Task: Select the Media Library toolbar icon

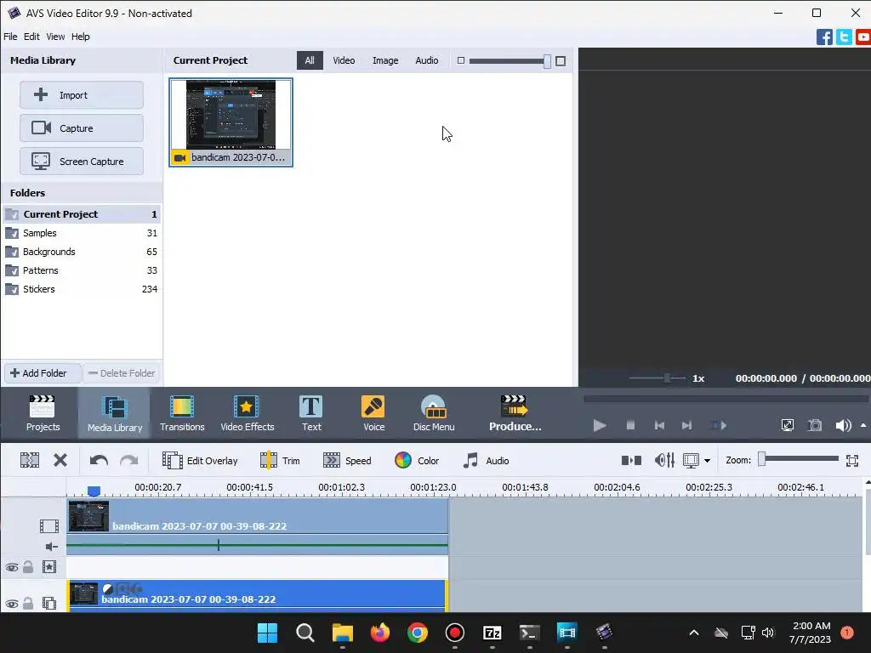Action: 115,413
